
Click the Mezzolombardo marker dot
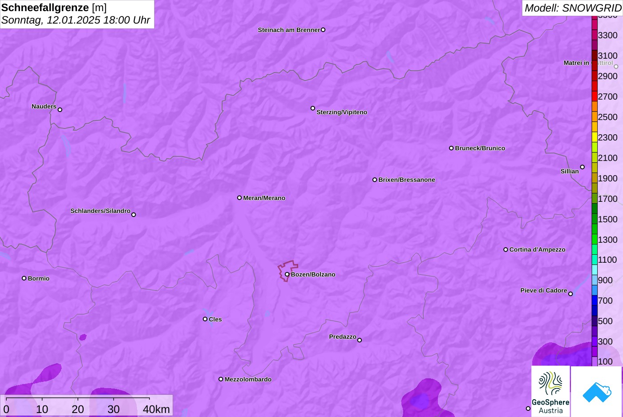(x=221, y=379)
